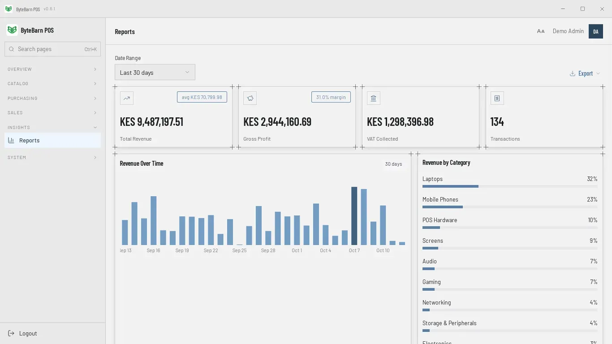
Task: Click the Screens category label
Action: (x=433, y=241)
